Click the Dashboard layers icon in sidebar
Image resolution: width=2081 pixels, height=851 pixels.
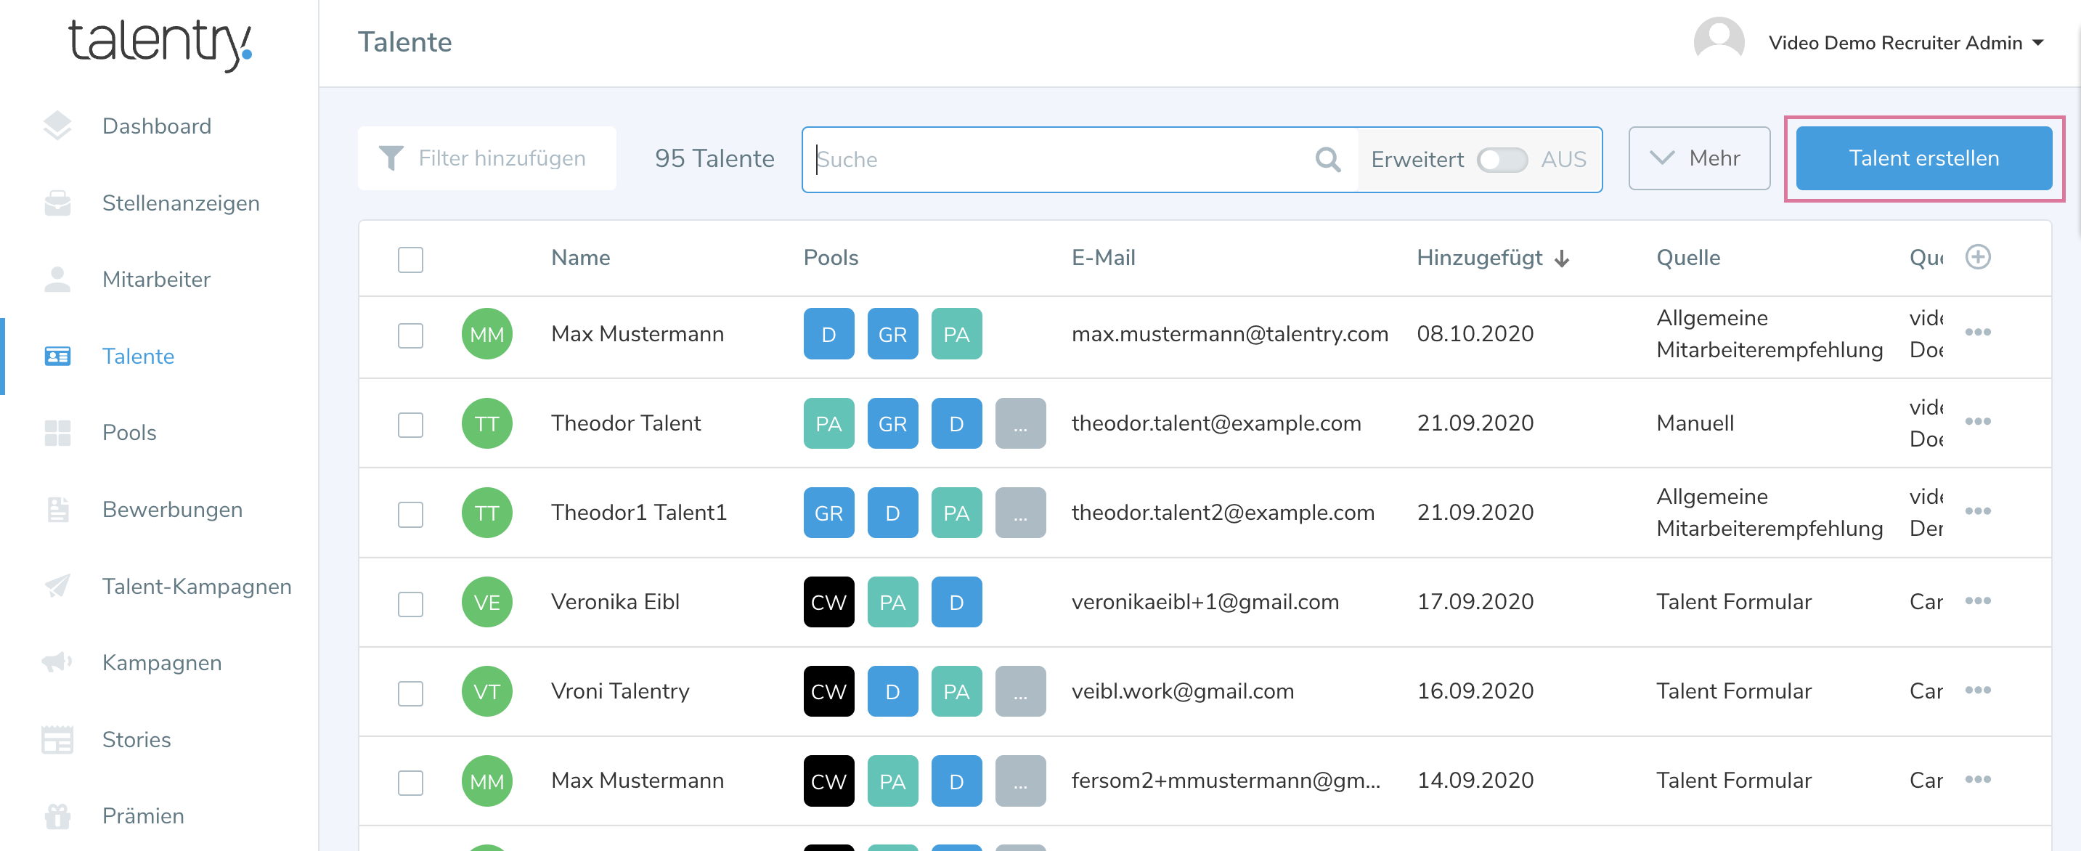coord(57,126)
